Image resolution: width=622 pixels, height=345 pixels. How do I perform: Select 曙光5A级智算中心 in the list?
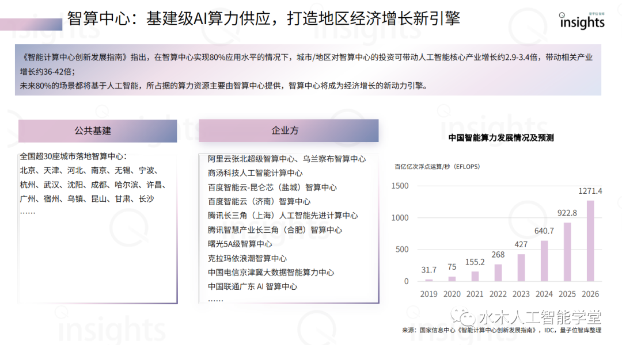tap(240, 244)
